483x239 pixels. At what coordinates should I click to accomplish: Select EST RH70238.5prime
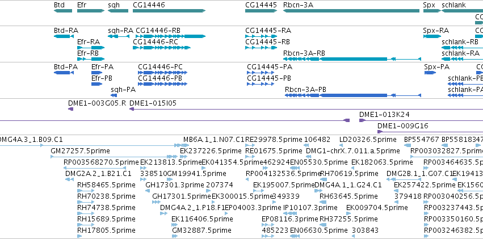(x=86, y=202)
